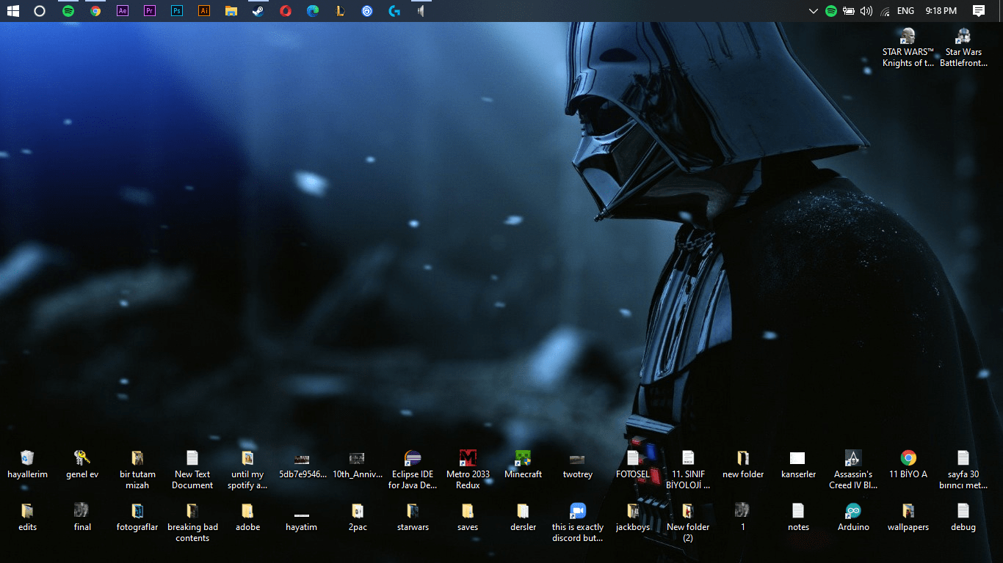Screen dimensions: 1003x563
Task: Open Adobe Photoshop in the taskbar
Action: 177,11
